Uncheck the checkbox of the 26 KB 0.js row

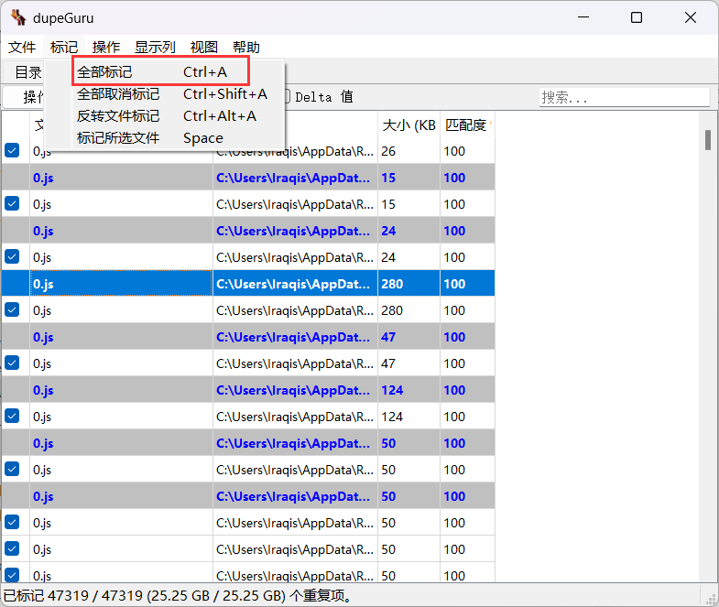pos(12,150)
